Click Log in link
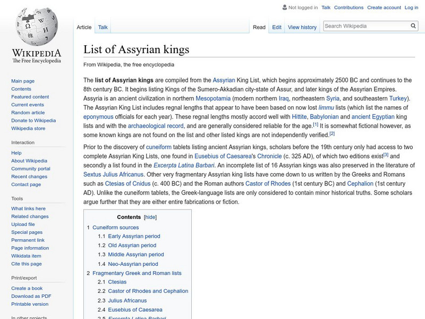Image resolution: width=425 pixels, height=319 pixels. pyautogui.click(x=411, y=7)
